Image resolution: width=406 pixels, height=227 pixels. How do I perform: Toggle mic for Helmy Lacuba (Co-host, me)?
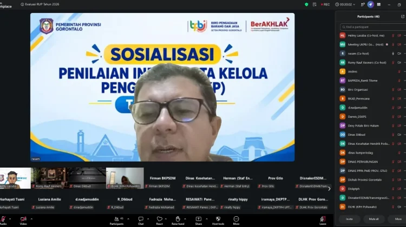[393, 36]
